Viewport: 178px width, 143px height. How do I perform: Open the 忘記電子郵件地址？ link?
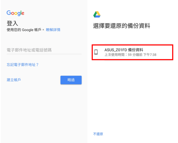click(x=23, y=65)
